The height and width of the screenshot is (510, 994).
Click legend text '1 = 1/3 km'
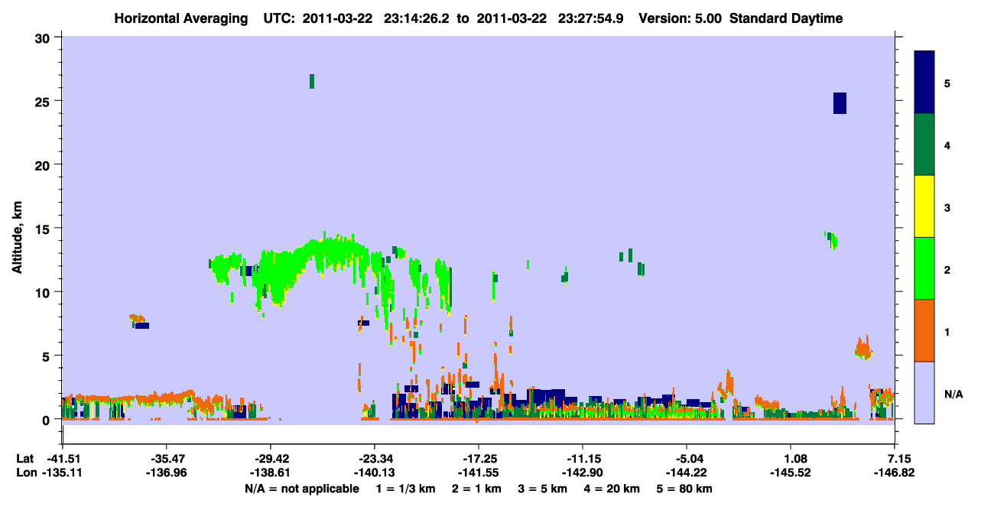[408, 489]
